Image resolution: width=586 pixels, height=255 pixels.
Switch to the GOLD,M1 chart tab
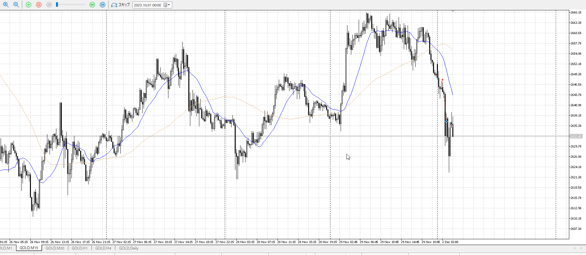coord(6,248)
